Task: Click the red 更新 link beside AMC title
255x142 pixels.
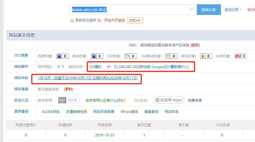Action: tap(195, 45)
